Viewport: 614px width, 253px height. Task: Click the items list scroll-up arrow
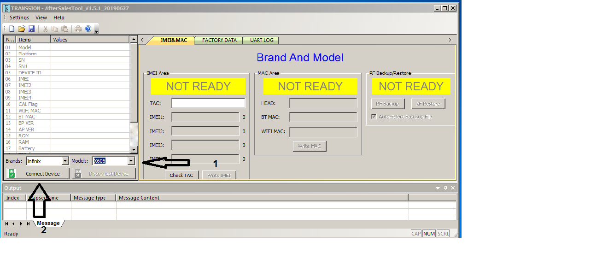[x=134, y=40]
